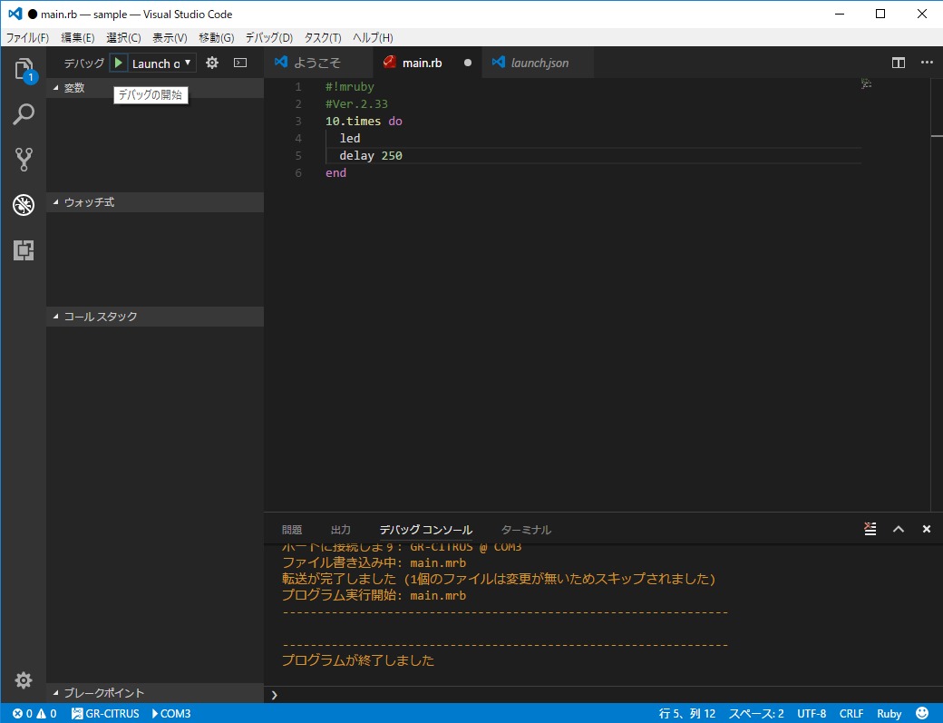943x723 pixels.
Task: Open the Source Control git view
Action: point(24,160)
